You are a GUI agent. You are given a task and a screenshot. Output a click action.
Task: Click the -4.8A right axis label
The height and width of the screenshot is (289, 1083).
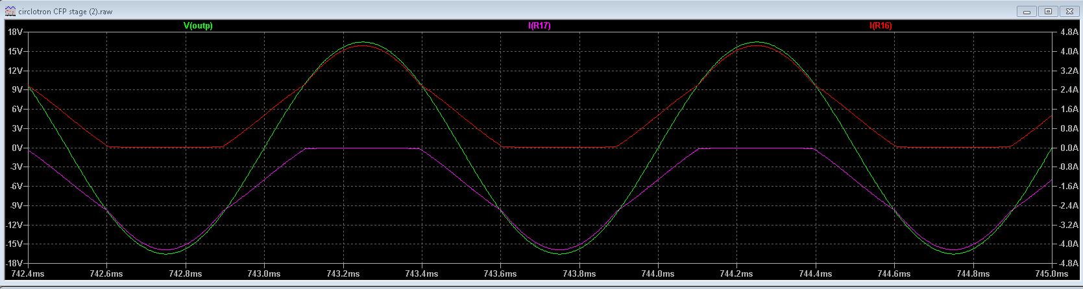tap(1067, 264)
